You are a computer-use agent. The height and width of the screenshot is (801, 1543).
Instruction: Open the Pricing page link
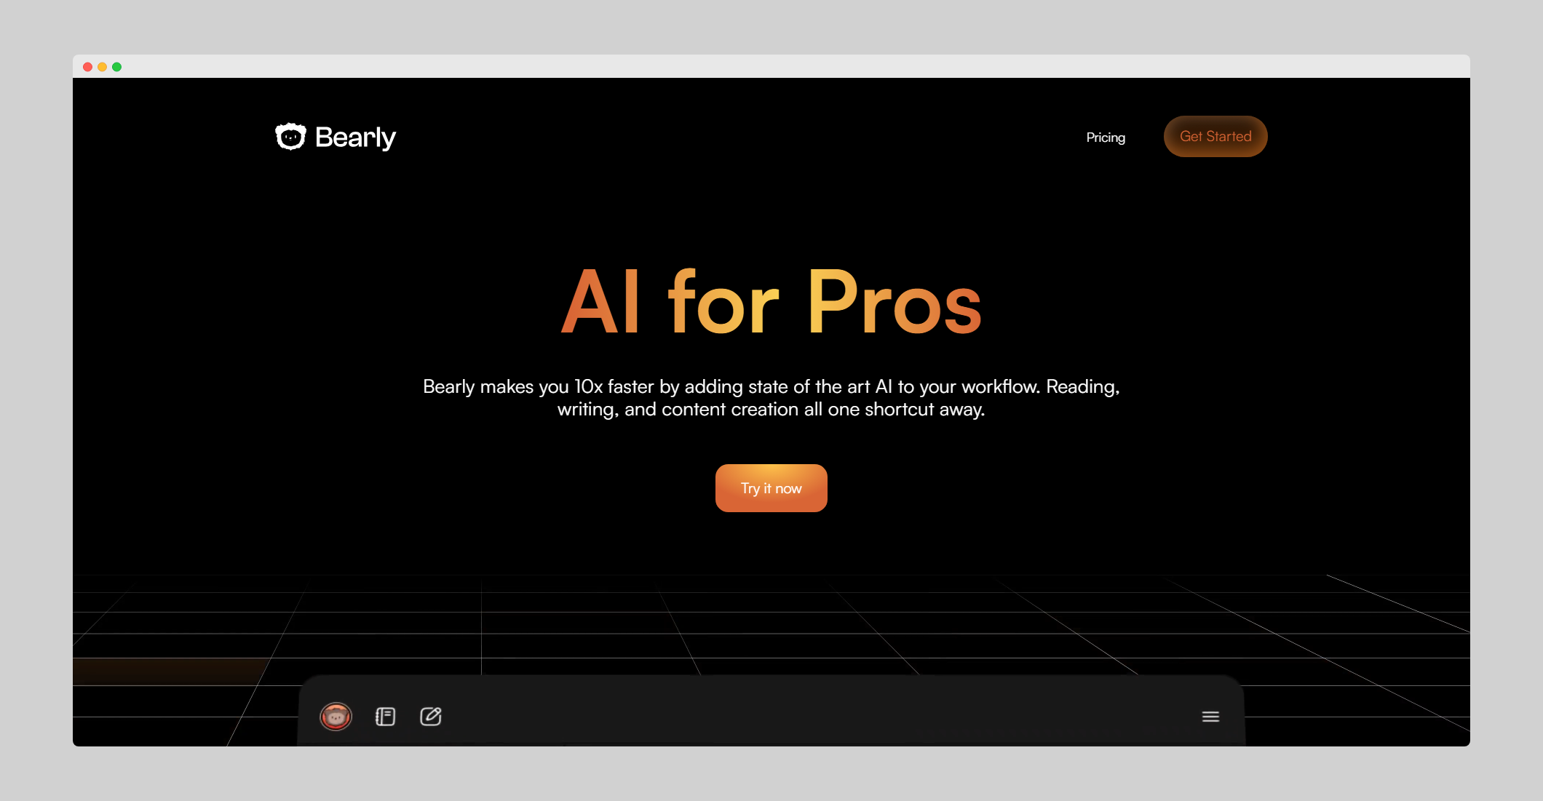1105,138
